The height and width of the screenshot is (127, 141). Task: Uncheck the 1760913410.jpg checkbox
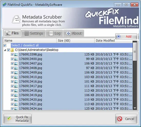[12, 77]
